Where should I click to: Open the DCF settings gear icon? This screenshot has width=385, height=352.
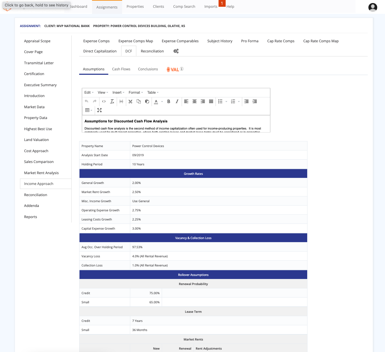tap(176, 51)
